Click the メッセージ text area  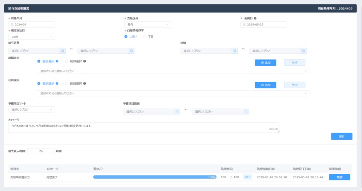(144, 128)
